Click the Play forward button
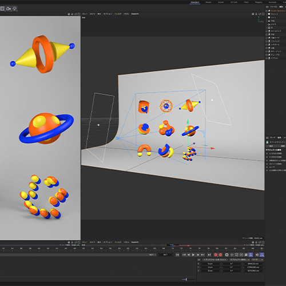Image resolution: width=286 pixels, height=286 pixels. pos(193,255)
